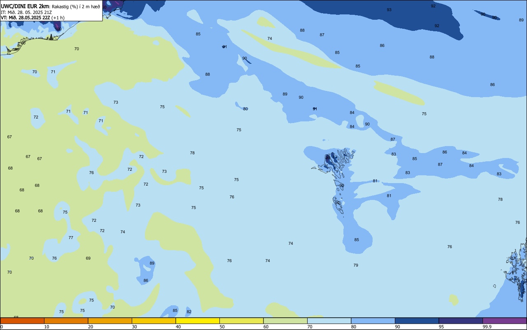Select the 20–30 amber legend swatch
Image resolution: width=527 pixels, height=330 pixels.
point(110,321)
